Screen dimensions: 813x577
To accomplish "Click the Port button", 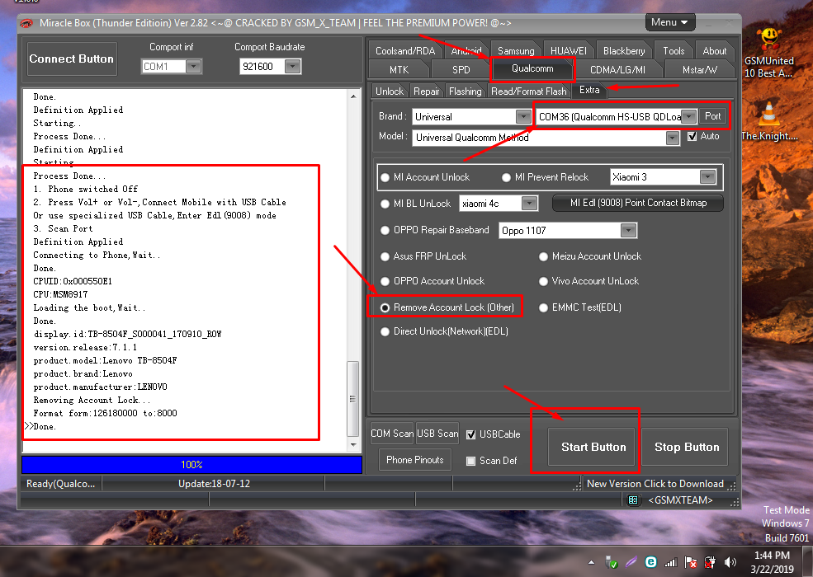I will pos(712,116).
